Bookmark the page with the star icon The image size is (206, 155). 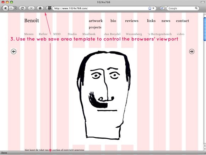[x=150, y=9]
